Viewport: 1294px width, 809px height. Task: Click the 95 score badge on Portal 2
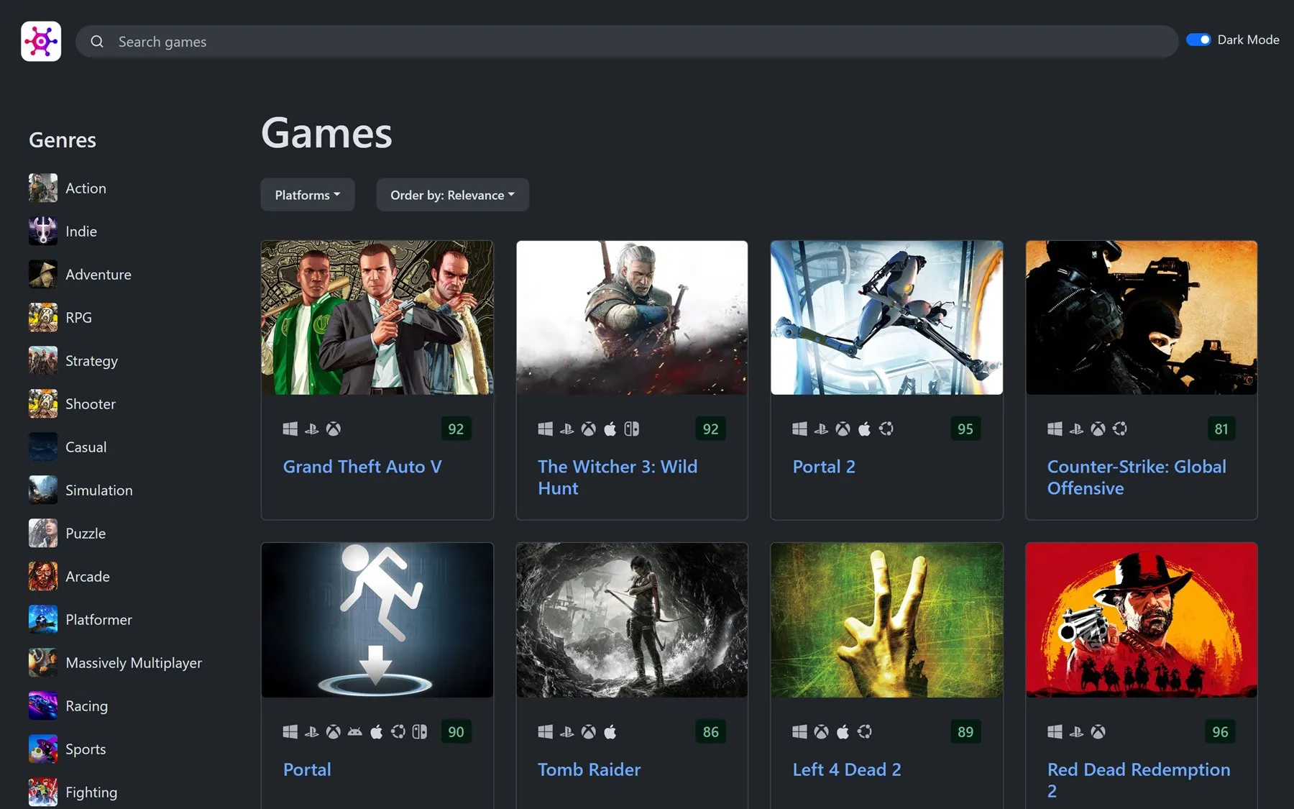[965, 429]
